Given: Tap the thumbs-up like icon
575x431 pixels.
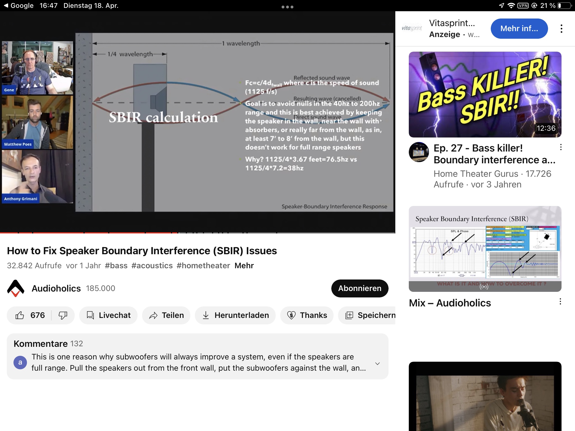Looking at the screenshot, I should [20, 315].
